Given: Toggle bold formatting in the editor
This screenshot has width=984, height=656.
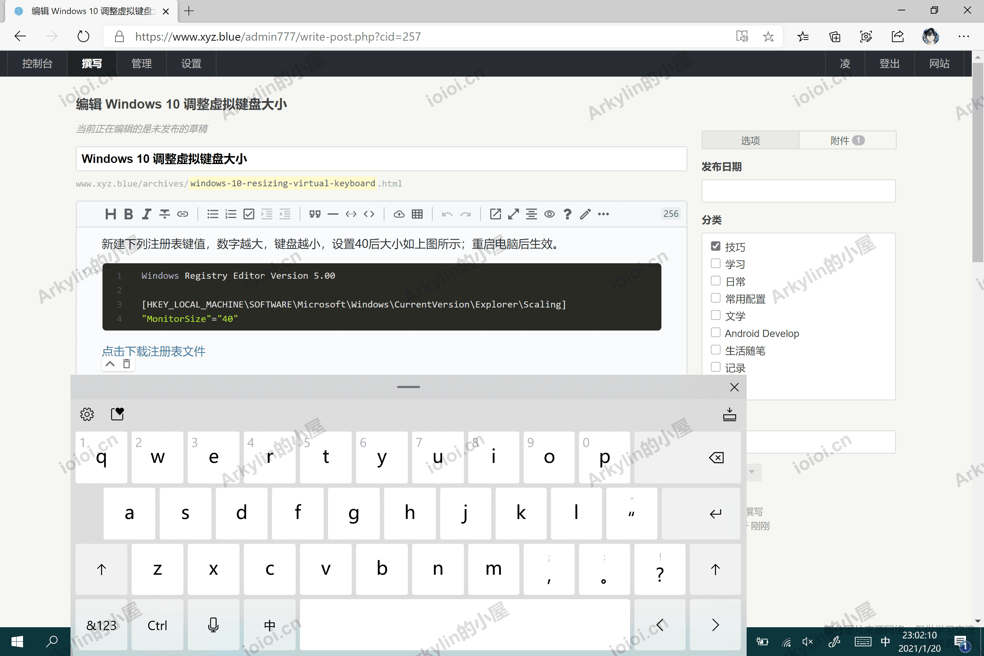Looking at the screenshot, I should click(x=128, y=214).
